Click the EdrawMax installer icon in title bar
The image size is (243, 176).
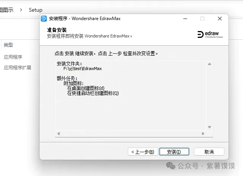pos(44,19)
